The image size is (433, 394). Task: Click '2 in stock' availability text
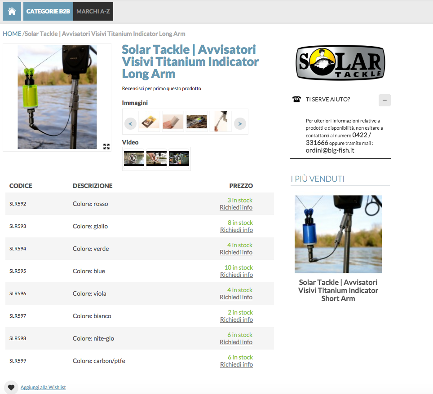[x=240, y=312]
